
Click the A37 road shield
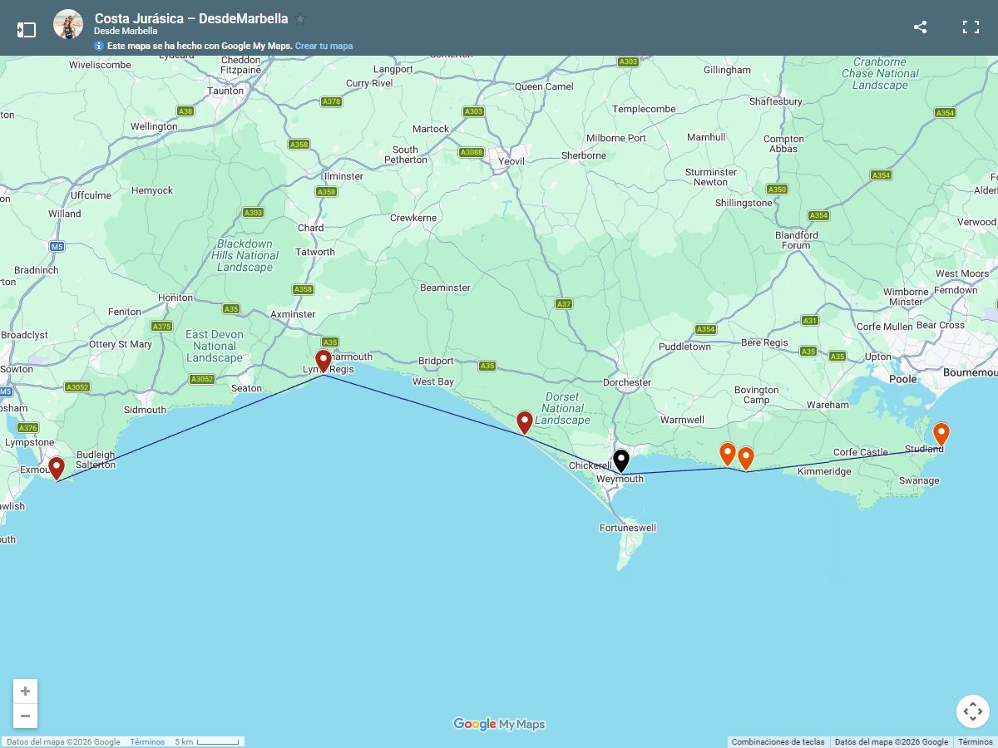(564, 304)
